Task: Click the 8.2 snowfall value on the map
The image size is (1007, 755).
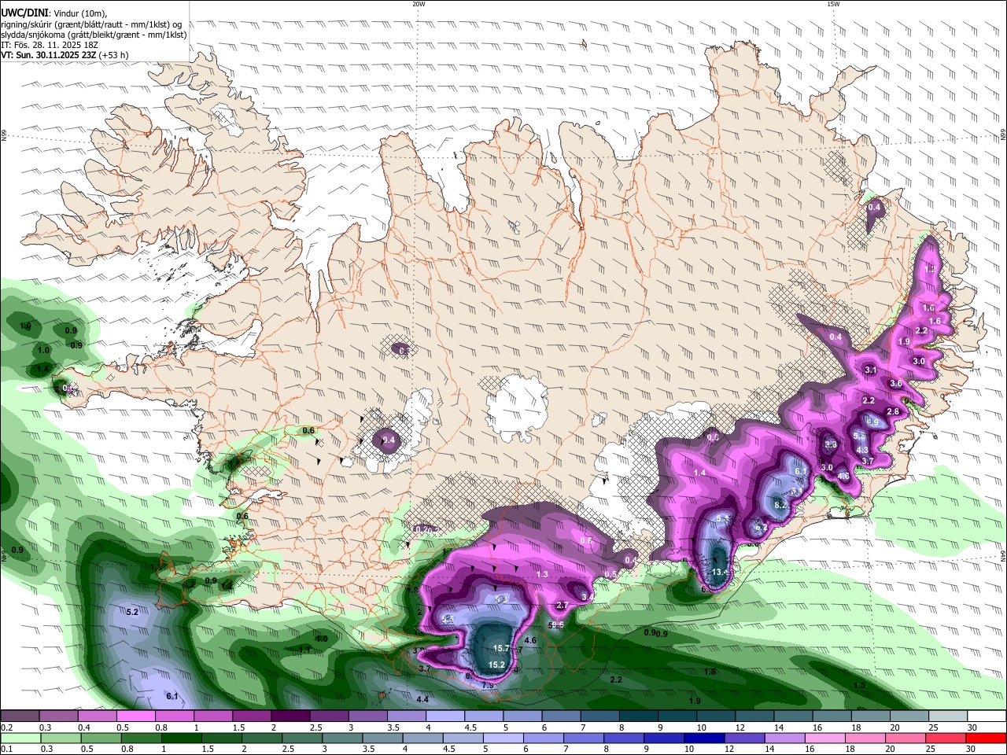Action: point(781,504)
